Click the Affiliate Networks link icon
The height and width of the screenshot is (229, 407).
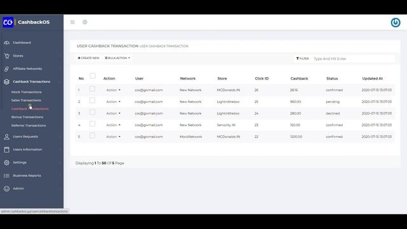click(x=7, y=69)
